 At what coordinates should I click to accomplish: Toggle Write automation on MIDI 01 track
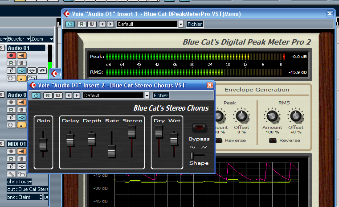[22, 159]
